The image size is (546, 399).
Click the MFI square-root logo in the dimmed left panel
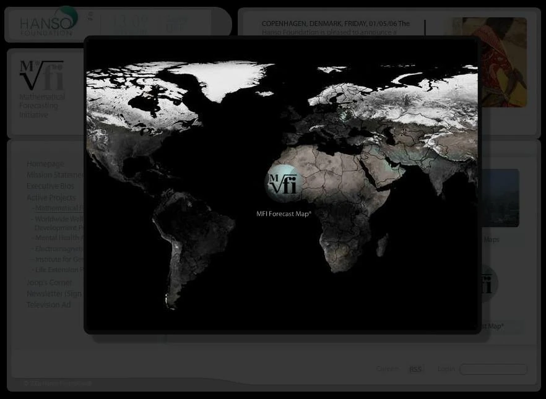pos(42,75)
